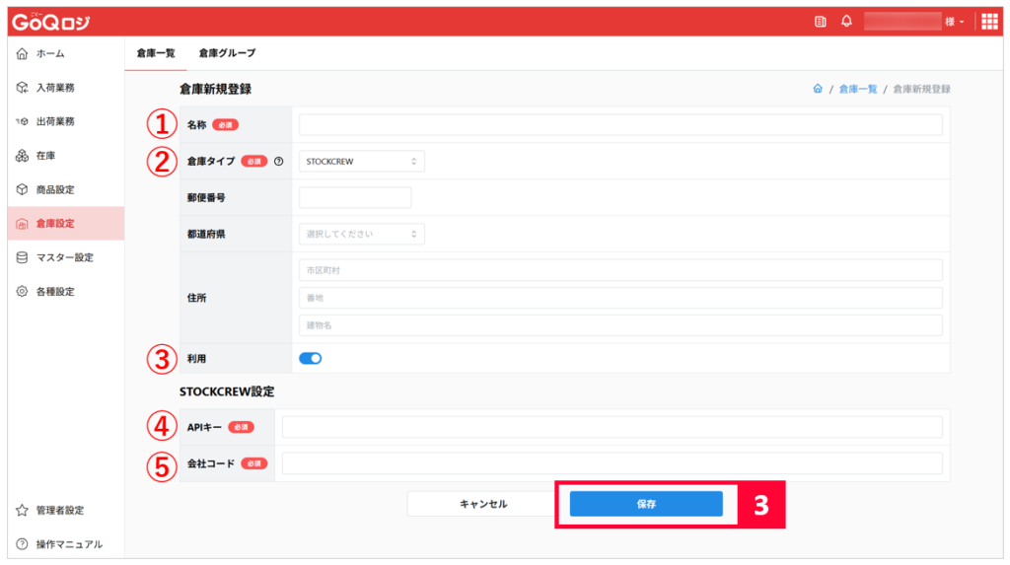Click the home icon in breadcrumb

[x=818, y=89]
